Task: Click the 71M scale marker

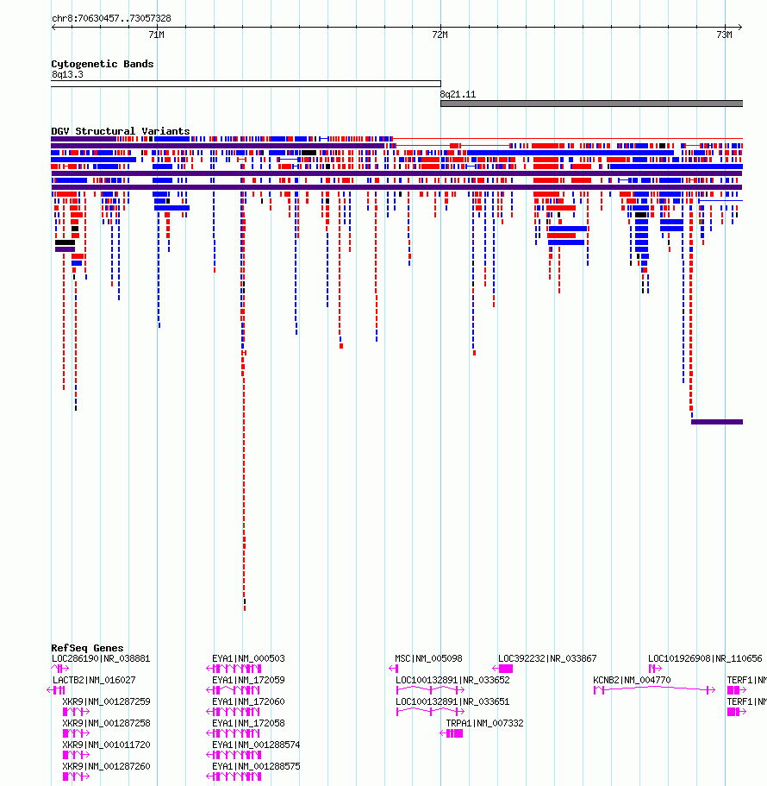Action: (157, 35)
